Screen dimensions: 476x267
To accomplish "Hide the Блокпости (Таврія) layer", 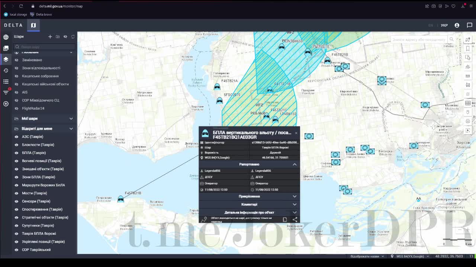I will click(16, 145).
